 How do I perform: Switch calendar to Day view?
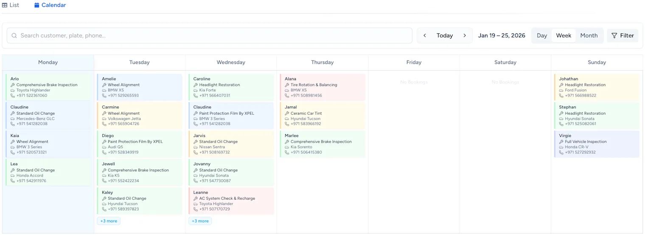click(542, 36)
